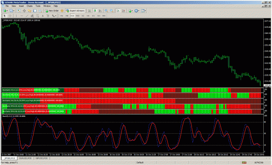Viewport: 272px width, 165px height.
Task: Switch to the MN timeframe
Action: point(104,16)
